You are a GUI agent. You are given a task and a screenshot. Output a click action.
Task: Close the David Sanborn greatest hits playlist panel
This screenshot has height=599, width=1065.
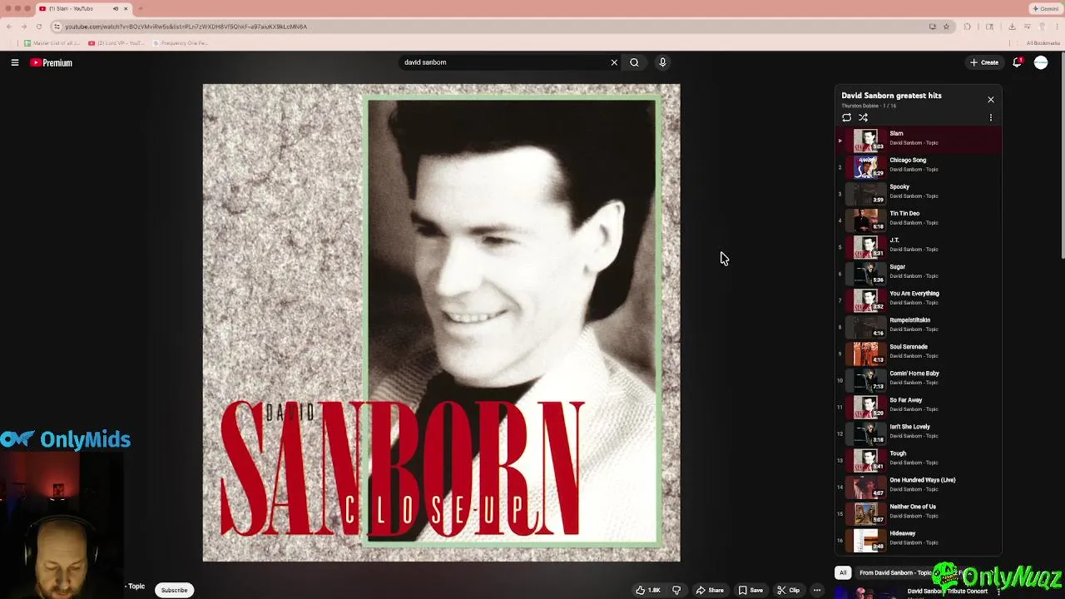(x=990, y=100)
